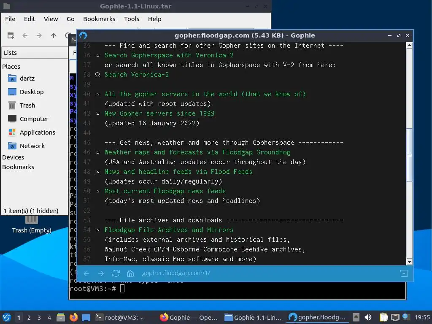Click new tab icon in file manager toolbar

pos(11,35)
